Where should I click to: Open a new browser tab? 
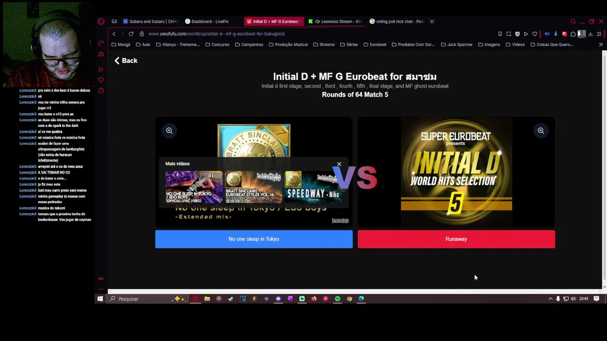432,21
